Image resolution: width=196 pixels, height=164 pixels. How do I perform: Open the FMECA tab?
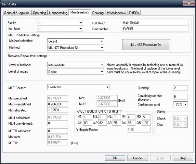[x=134, y=13]
